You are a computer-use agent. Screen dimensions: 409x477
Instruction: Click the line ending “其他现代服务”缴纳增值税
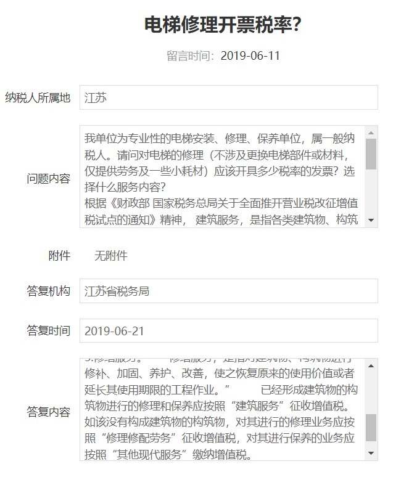pos(168,454)
